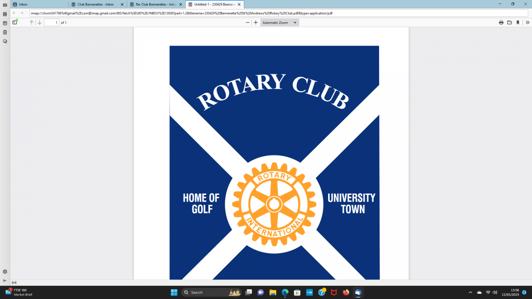Open the Chat space in sidebar
Screen dimensions: 532x299
click(x=5, y=41)
